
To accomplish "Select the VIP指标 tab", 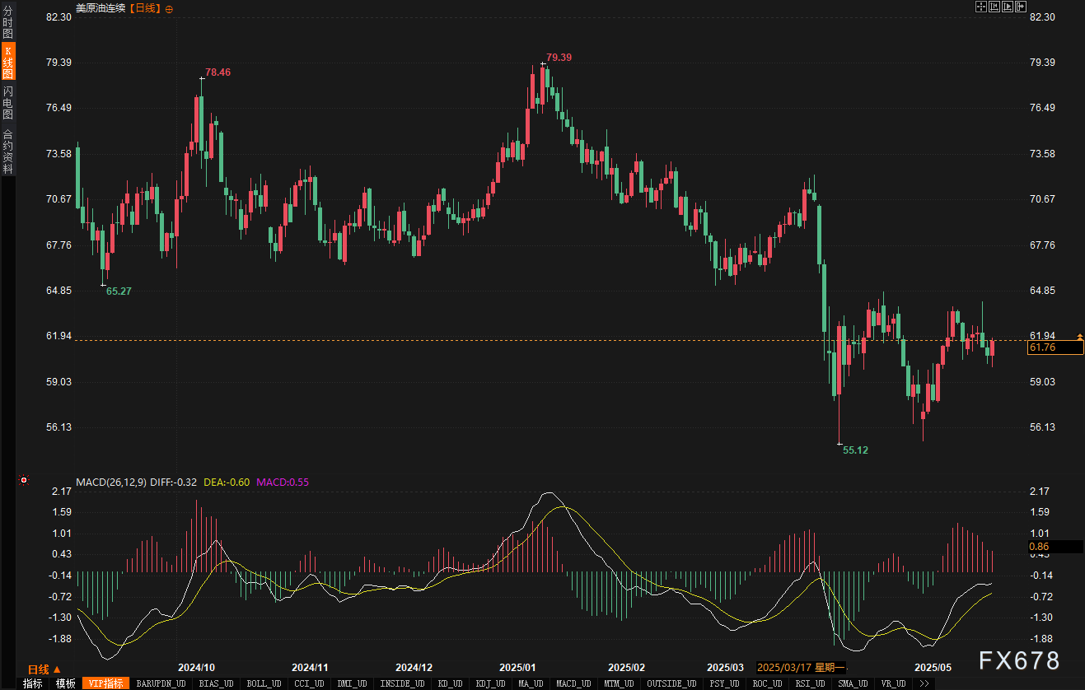I will click(x=106, y=683).
